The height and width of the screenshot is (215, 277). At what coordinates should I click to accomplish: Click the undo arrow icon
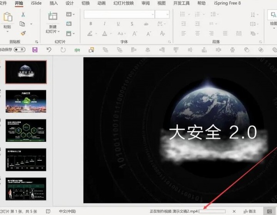coord(49,50)
